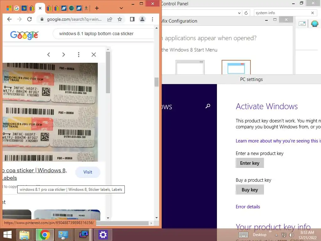This screenshot has width=321, height=241.
Task: Click the page vertical scrollbar thumb
Action: pos(156,82)
